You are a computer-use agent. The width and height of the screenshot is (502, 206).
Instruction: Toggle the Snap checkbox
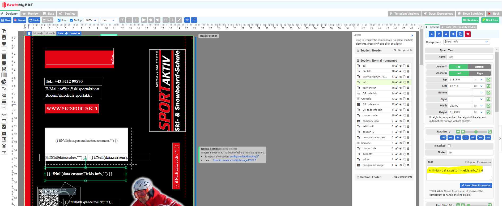coord(59,20)
